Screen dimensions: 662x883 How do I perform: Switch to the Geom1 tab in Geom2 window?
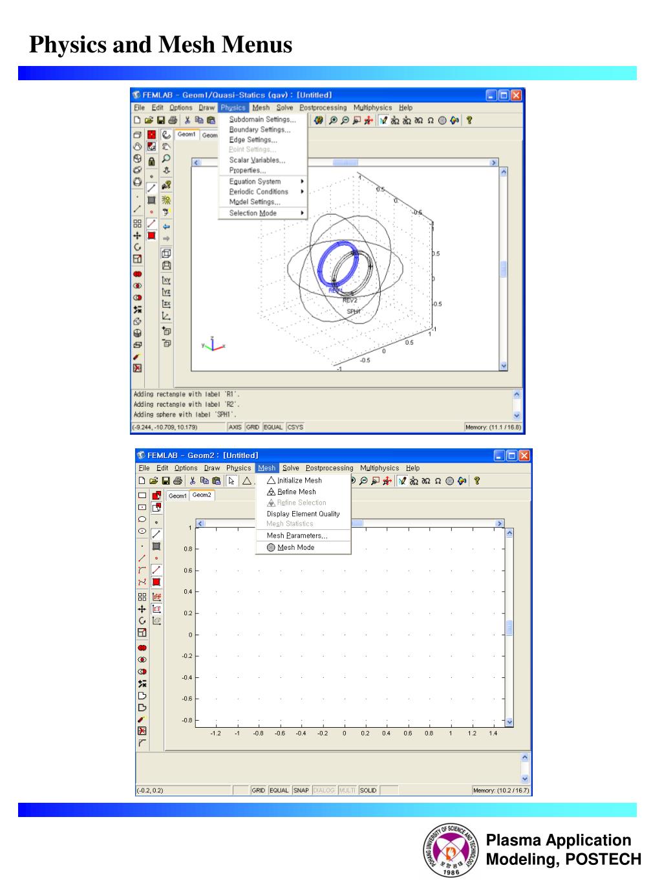click(178, 496)
